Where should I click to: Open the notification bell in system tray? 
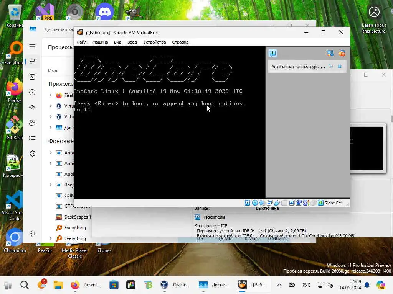tap(367, 285)
